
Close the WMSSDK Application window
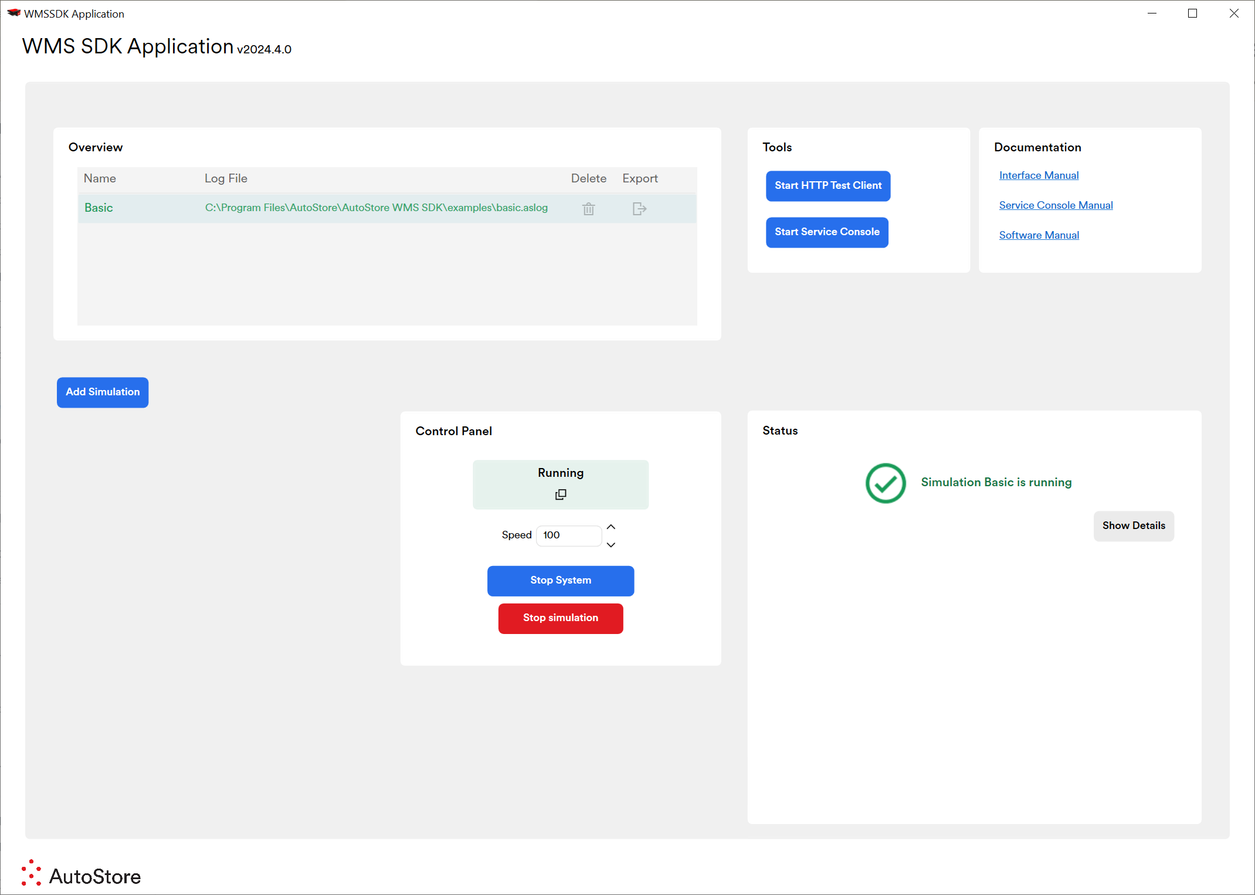click(1234, 13)
